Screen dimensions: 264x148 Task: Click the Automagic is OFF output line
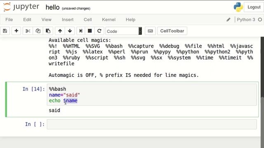point(124,75)
